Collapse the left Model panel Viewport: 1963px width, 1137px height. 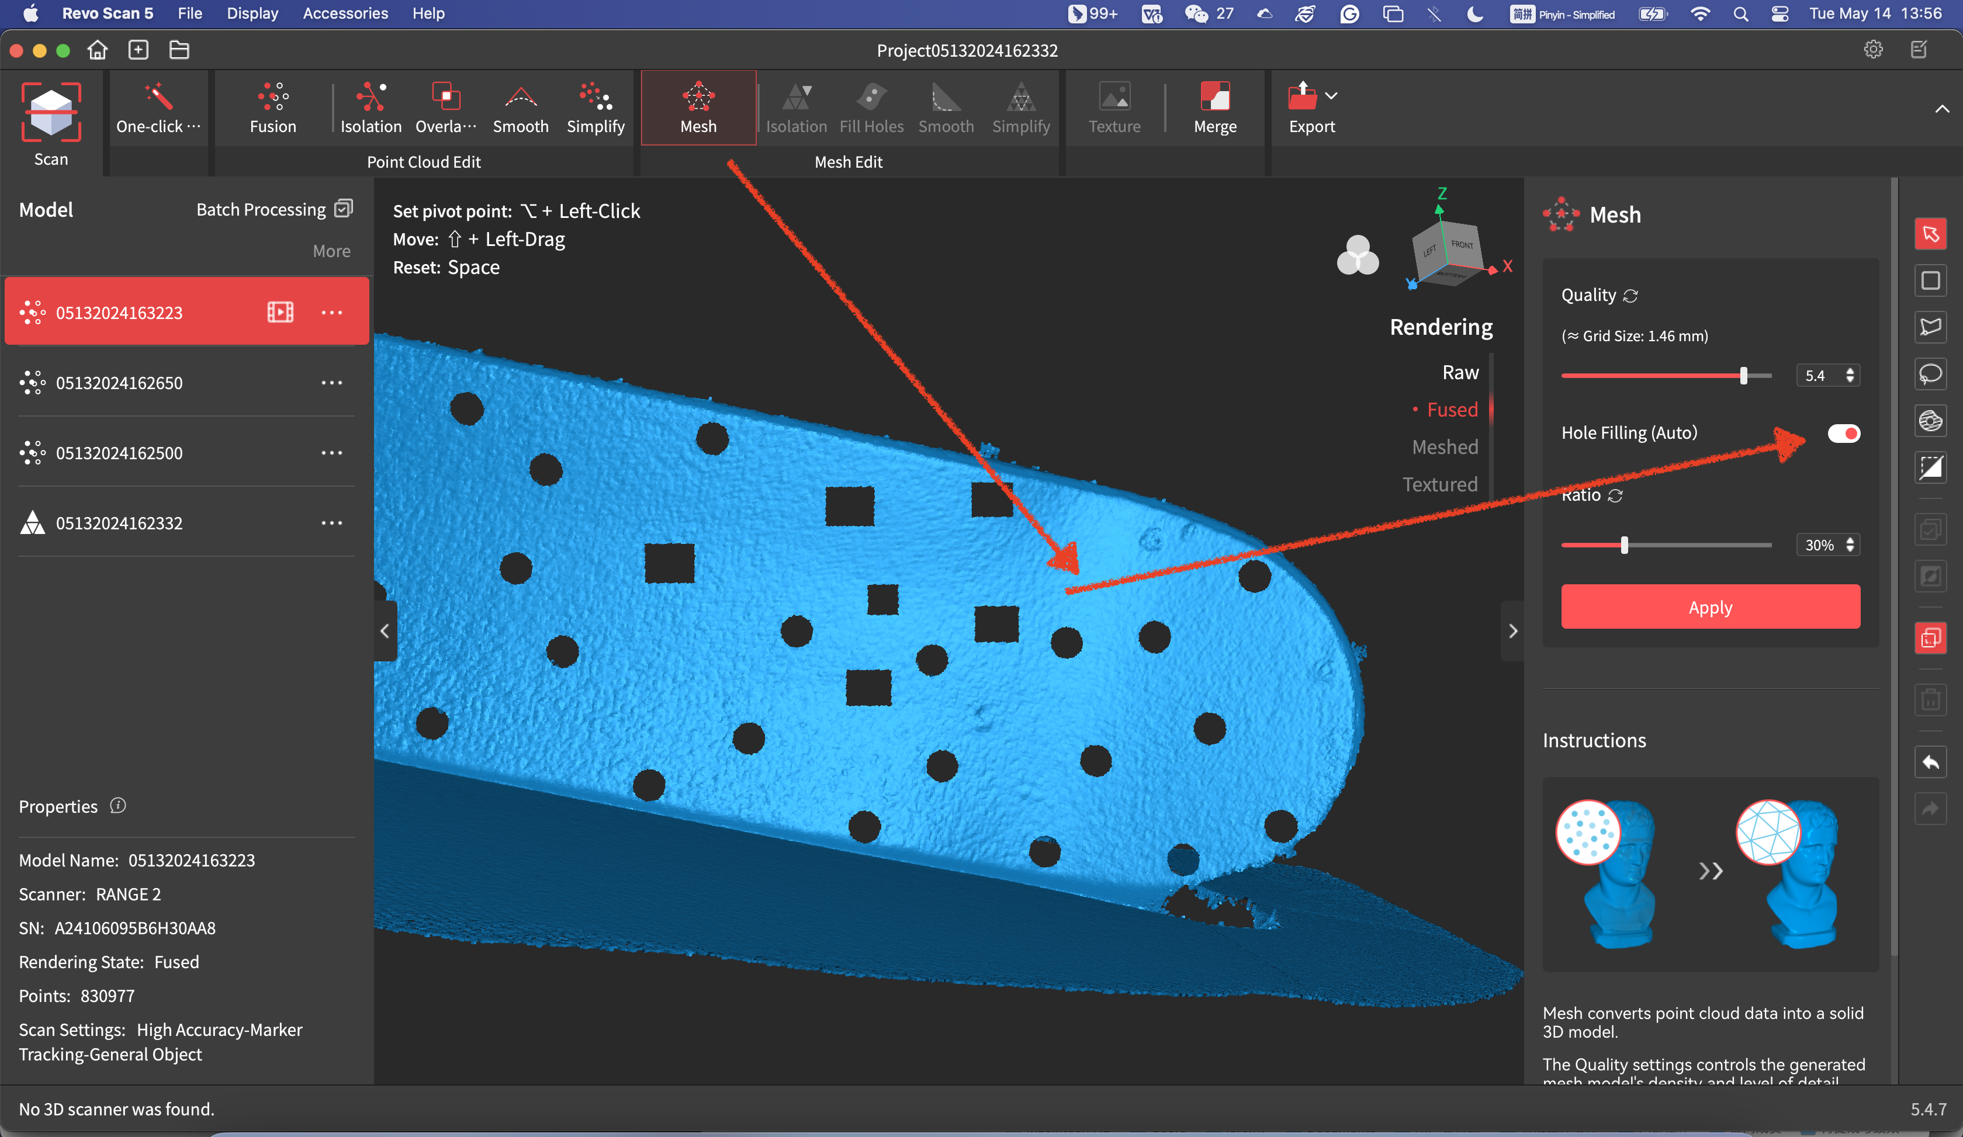click(385, 631)
